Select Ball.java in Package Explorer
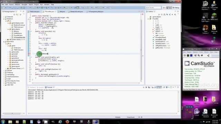Image resolution: width=221 pixels, height=124 pixels. (16, 31)
